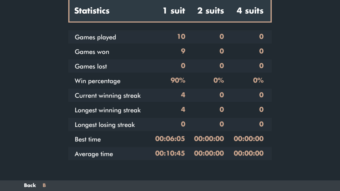Click the Longest winning streak row label
340x191 pixels.
(108, 110)
